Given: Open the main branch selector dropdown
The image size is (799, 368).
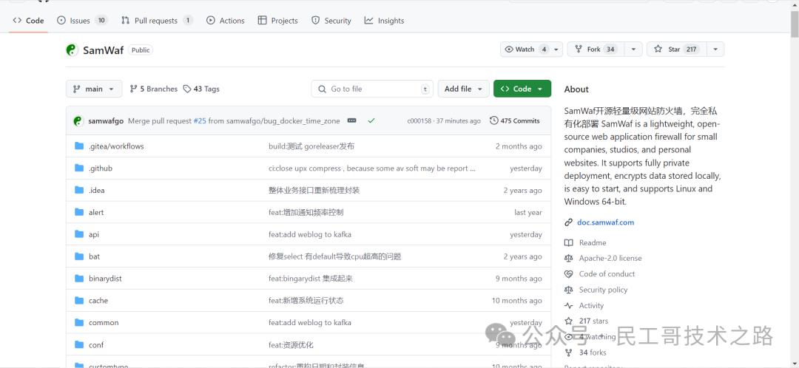Looking at the screenshot, I should pyautogui.click(x=94, y=89).
